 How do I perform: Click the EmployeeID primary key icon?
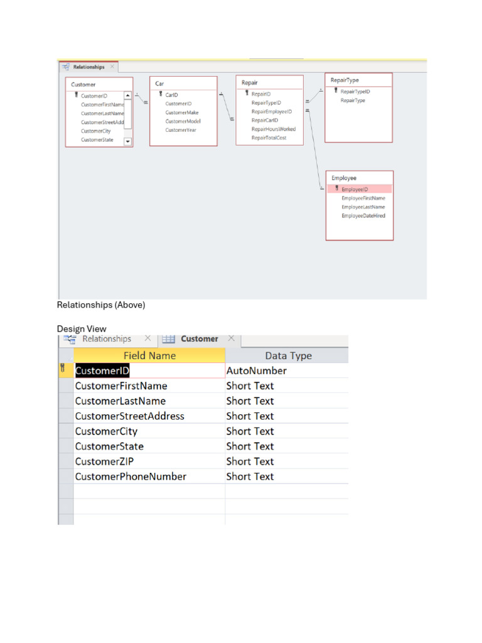pos(337,188)
